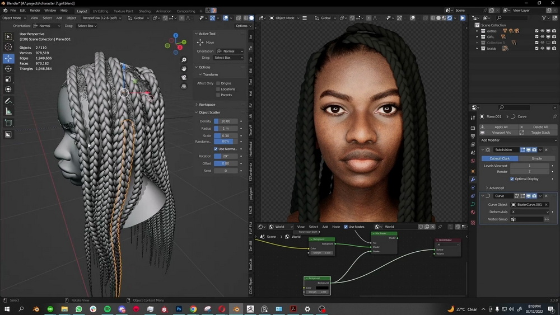Open the Texture checker properties tab
The width and height of the screenshot is (560, 315).
tap(473, 223)
